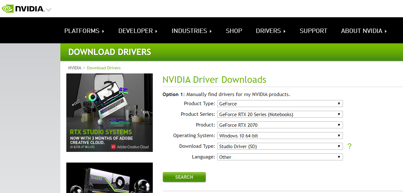
Task: Change Download Type from Studio Driver
Action: coord(280,146)
